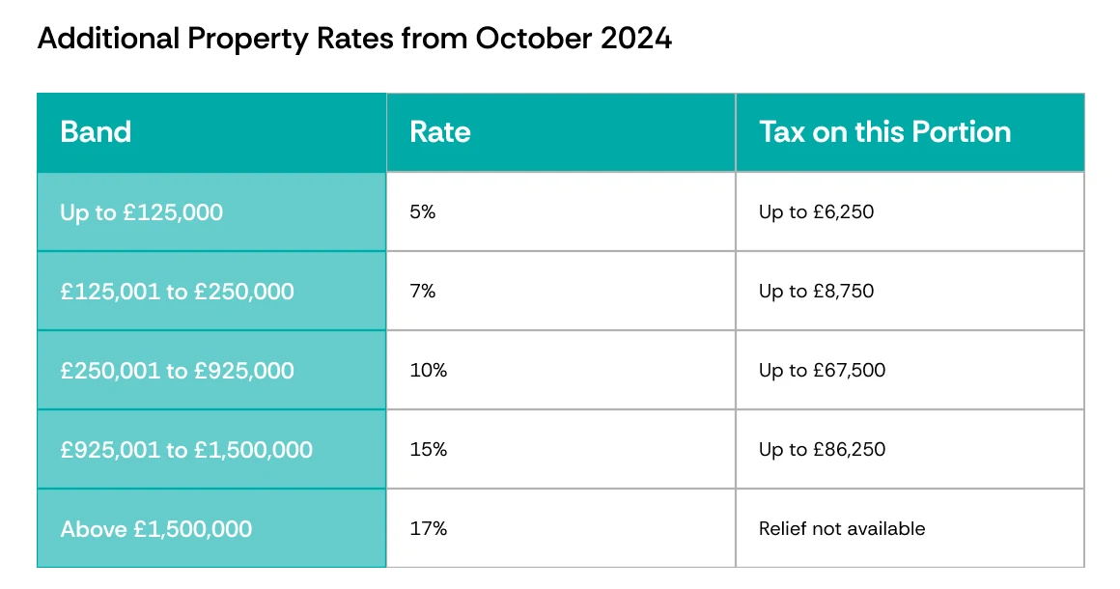Click the '£925,001 to £1,500,000' band cell

211,450
